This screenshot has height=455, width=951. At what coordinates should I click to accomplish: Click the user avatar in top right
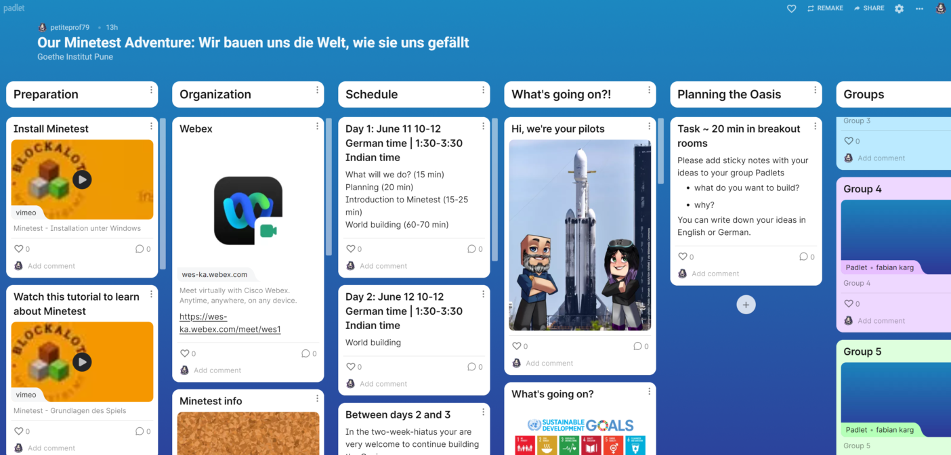[x=941, y=9]
